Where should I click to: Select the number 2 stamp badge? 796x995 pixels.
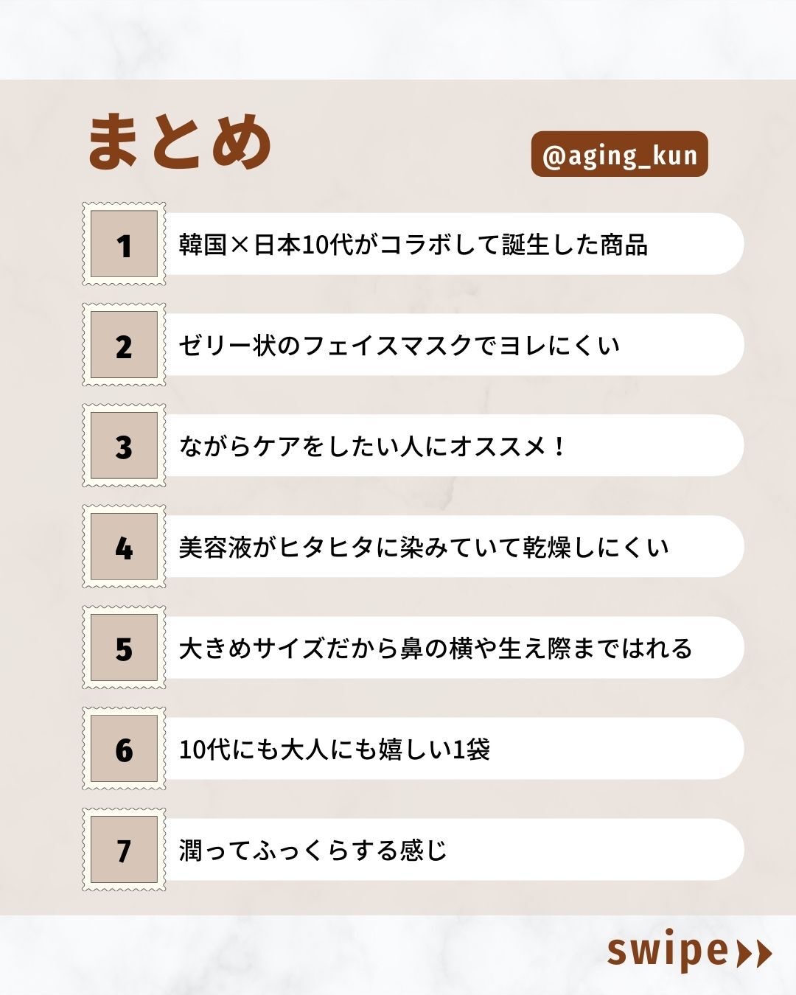(124, 345)
